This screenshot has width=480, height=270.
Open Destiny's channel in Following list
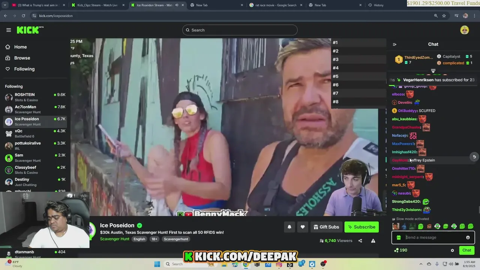[x=35, y=182]
